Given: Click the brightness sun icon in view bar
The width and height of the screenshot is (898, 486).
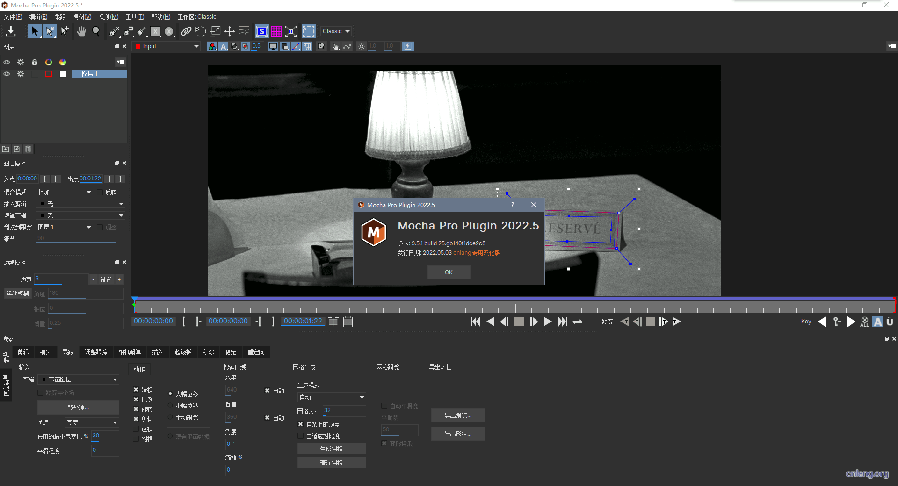Looking at the screenshot, I should (x=361, y=46).
